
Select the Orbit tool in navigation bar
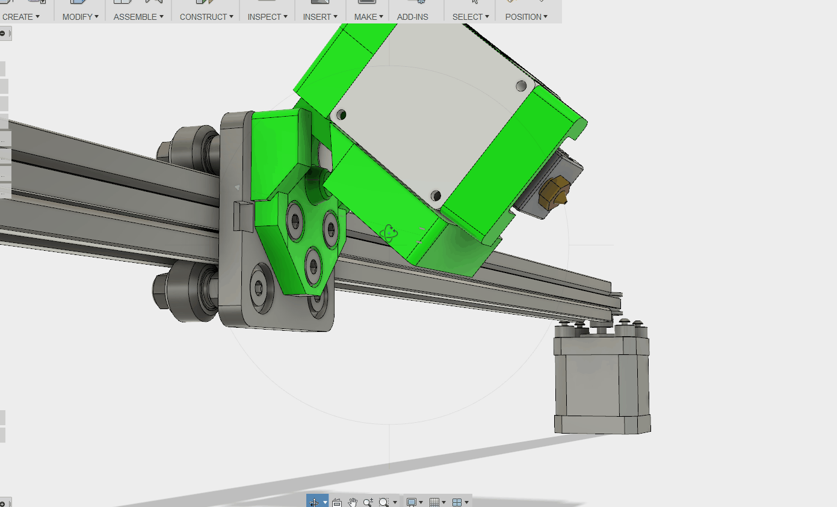313,502
